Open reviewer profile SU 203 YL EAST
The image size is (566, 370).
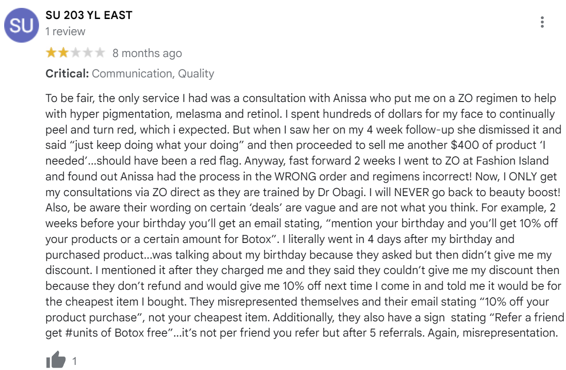tap(89, 15)
